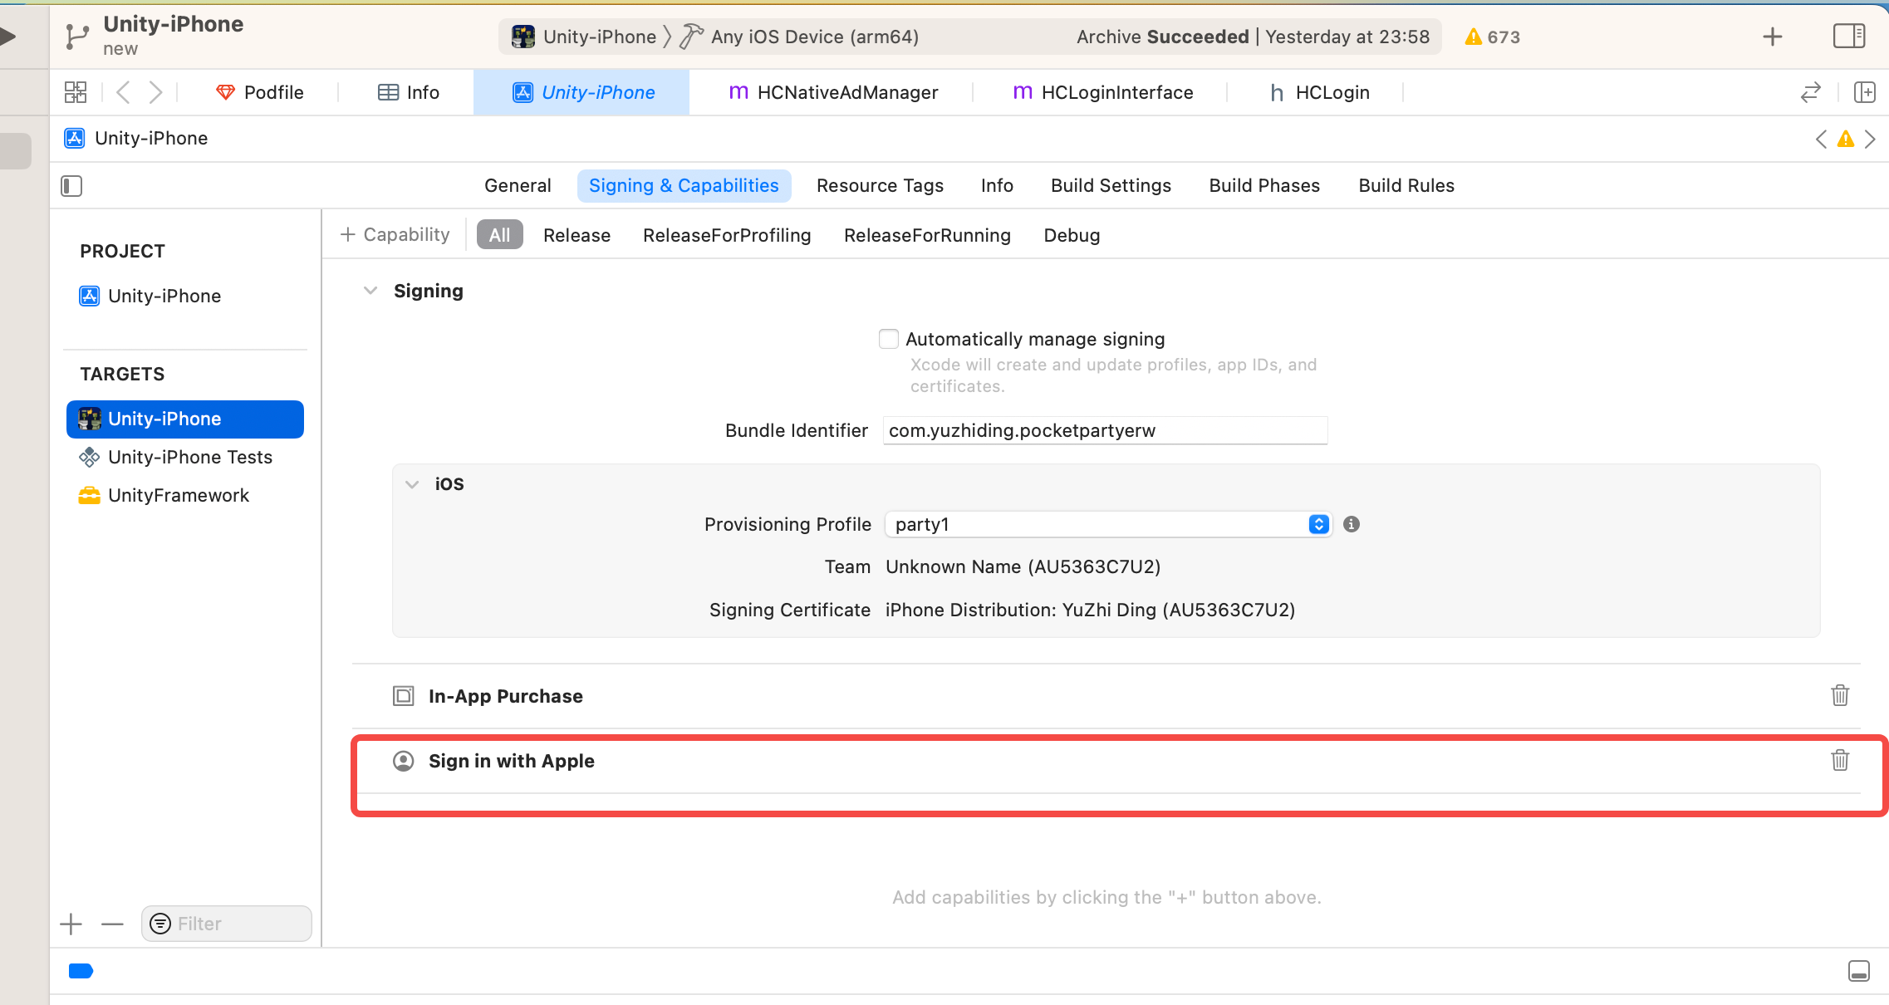The height and width of the screenshot is (1005, 1889).
Task: Select the Unity-iPhone project item
Action: pyautogui.click(x=150, y=297)
